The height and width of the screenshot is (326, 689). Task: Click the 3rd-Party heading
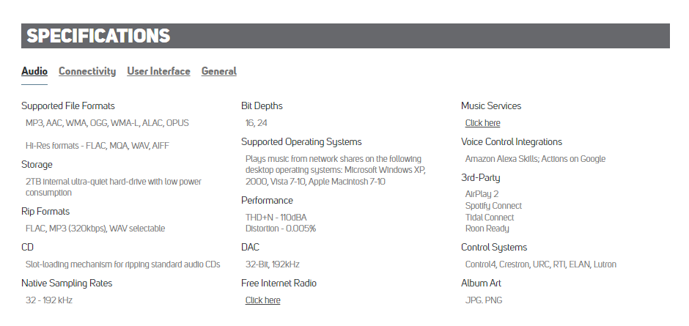pyautogui.click(x=481, y=177)
